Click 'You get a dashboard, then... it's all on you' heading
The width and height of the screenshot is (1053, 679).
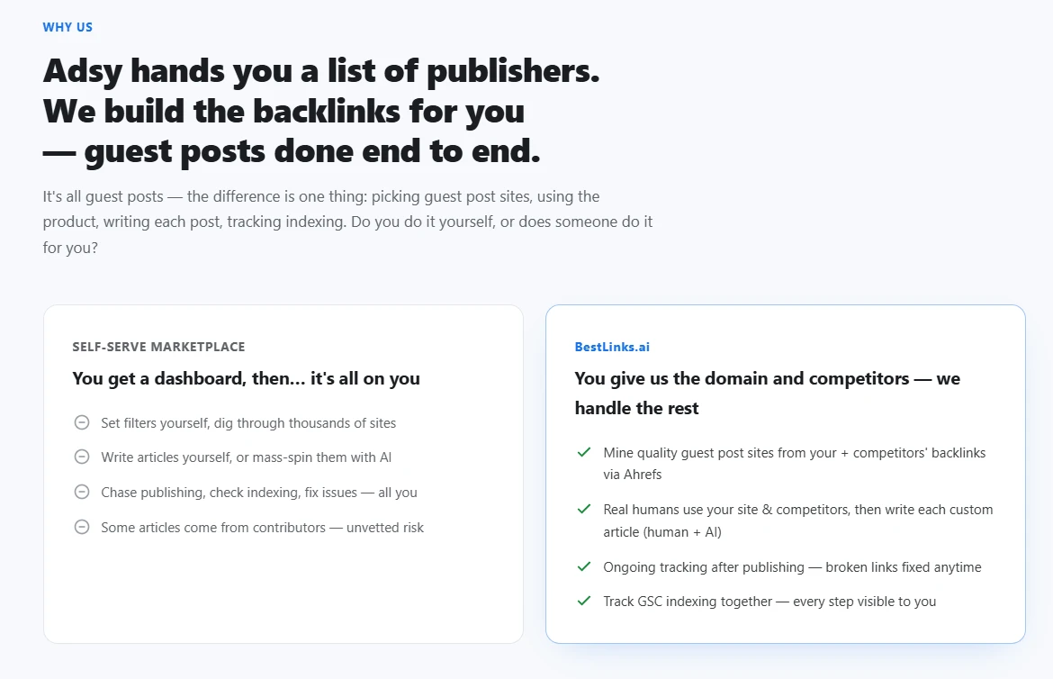coord(246,378)
